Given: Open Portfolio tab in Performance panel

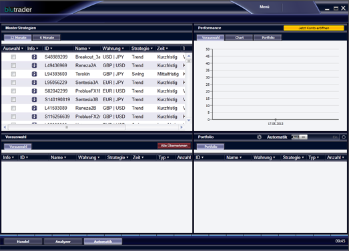Looking at the screenshot, I should 268,37.
